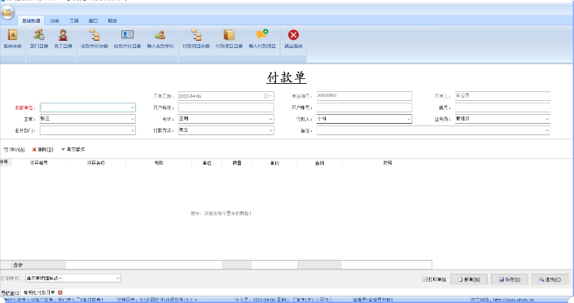
Task: Toggle the print document (打印单据) checkbox
Action: click(424, 279)
